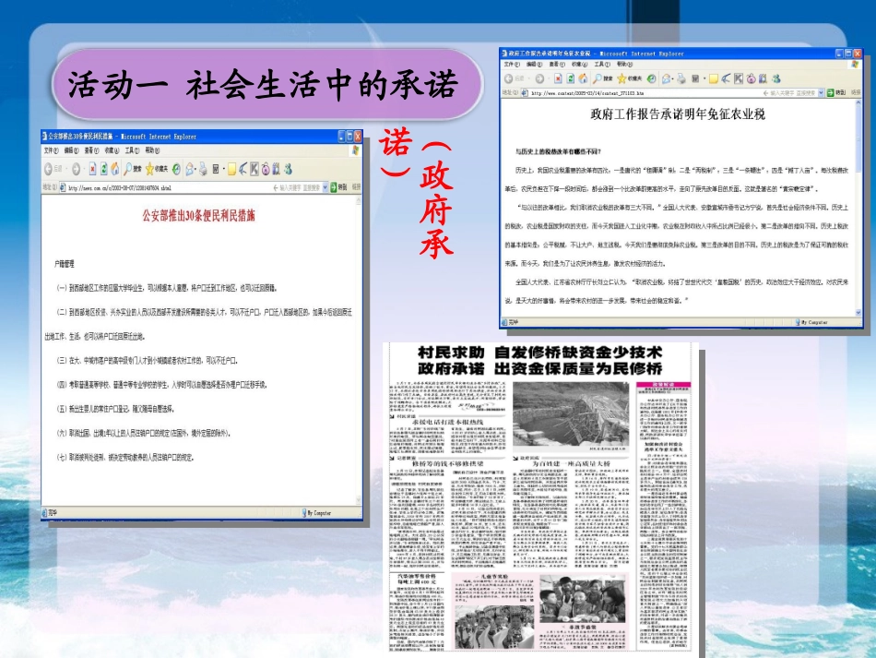Image resolution: width=876 pixels, height=658 pixels.
Task: Click the Print icon in 政府工作报告 IE window
Action: click(x=681, y=79)
